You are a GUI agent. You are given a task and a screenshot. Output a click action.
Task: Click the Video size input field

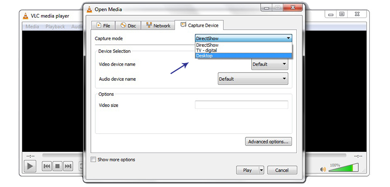(x=241, y=105)
